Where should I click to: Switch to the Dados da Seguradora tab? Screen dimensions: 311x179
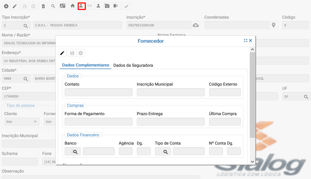133,65
